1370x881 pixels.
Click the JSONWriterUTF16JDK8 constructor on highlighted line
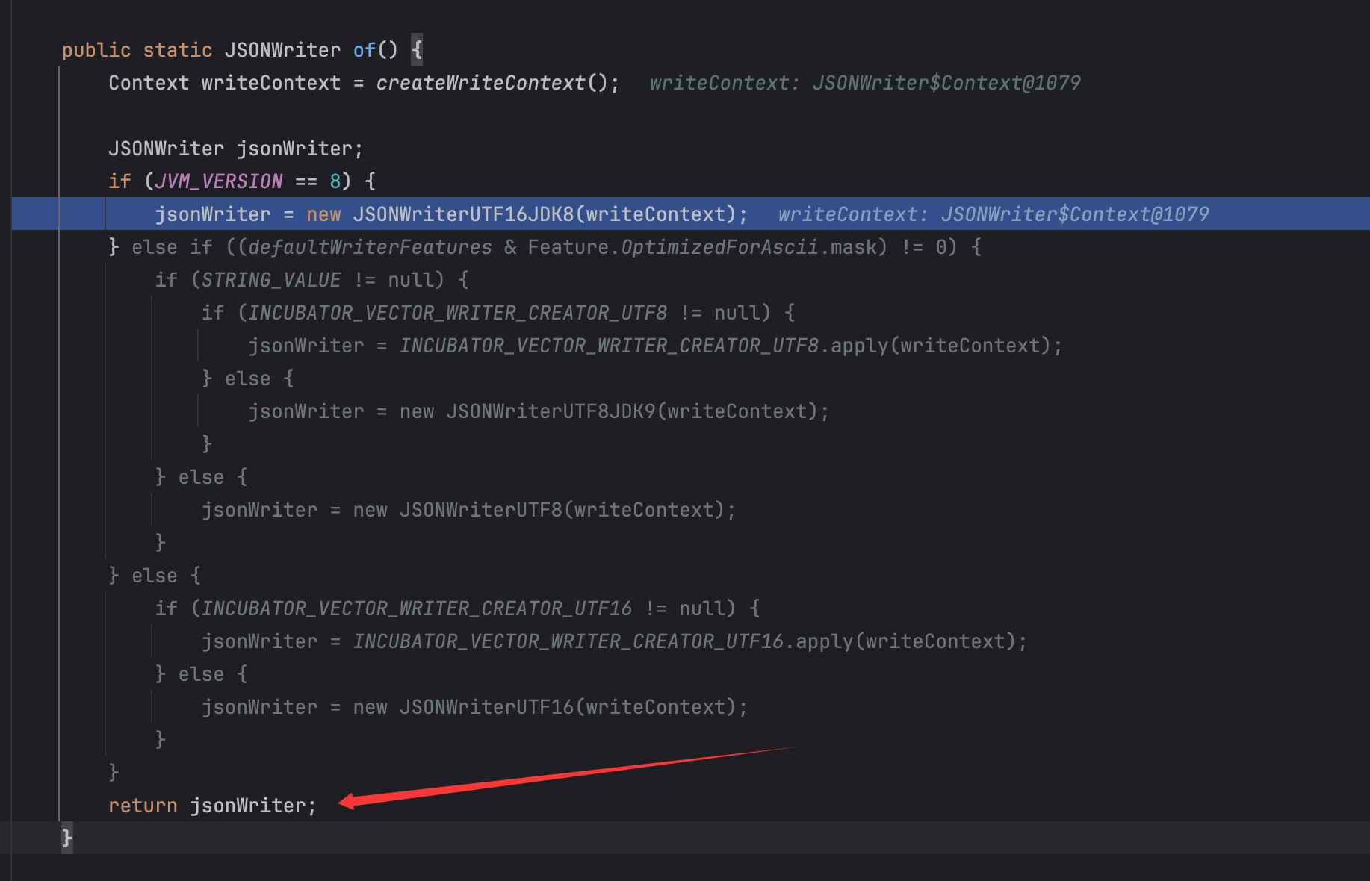463,214
